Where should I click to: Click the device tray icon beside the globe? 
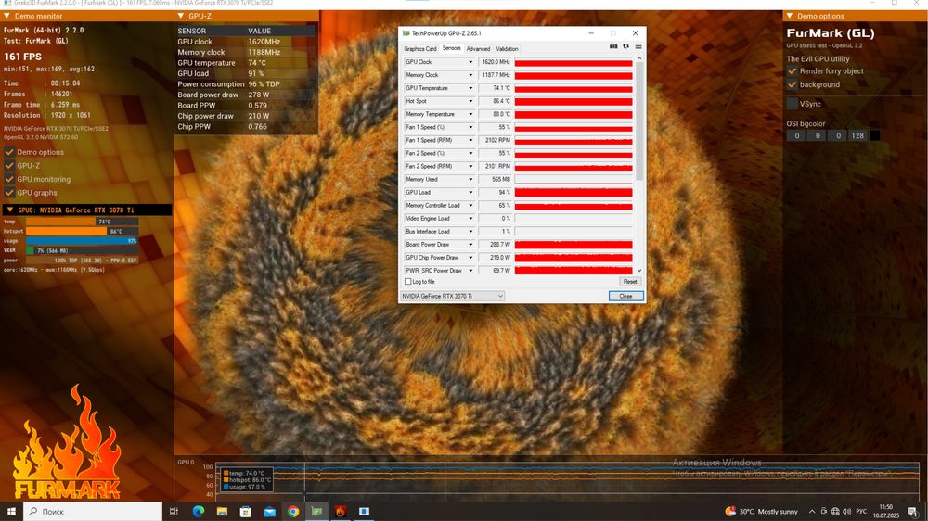point(824,511)
